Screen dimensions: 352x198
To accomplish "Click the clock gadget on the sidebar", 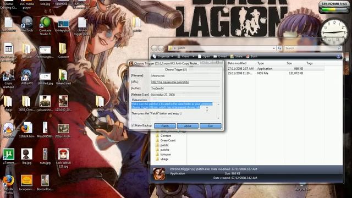I will click(x=334, y=31).
